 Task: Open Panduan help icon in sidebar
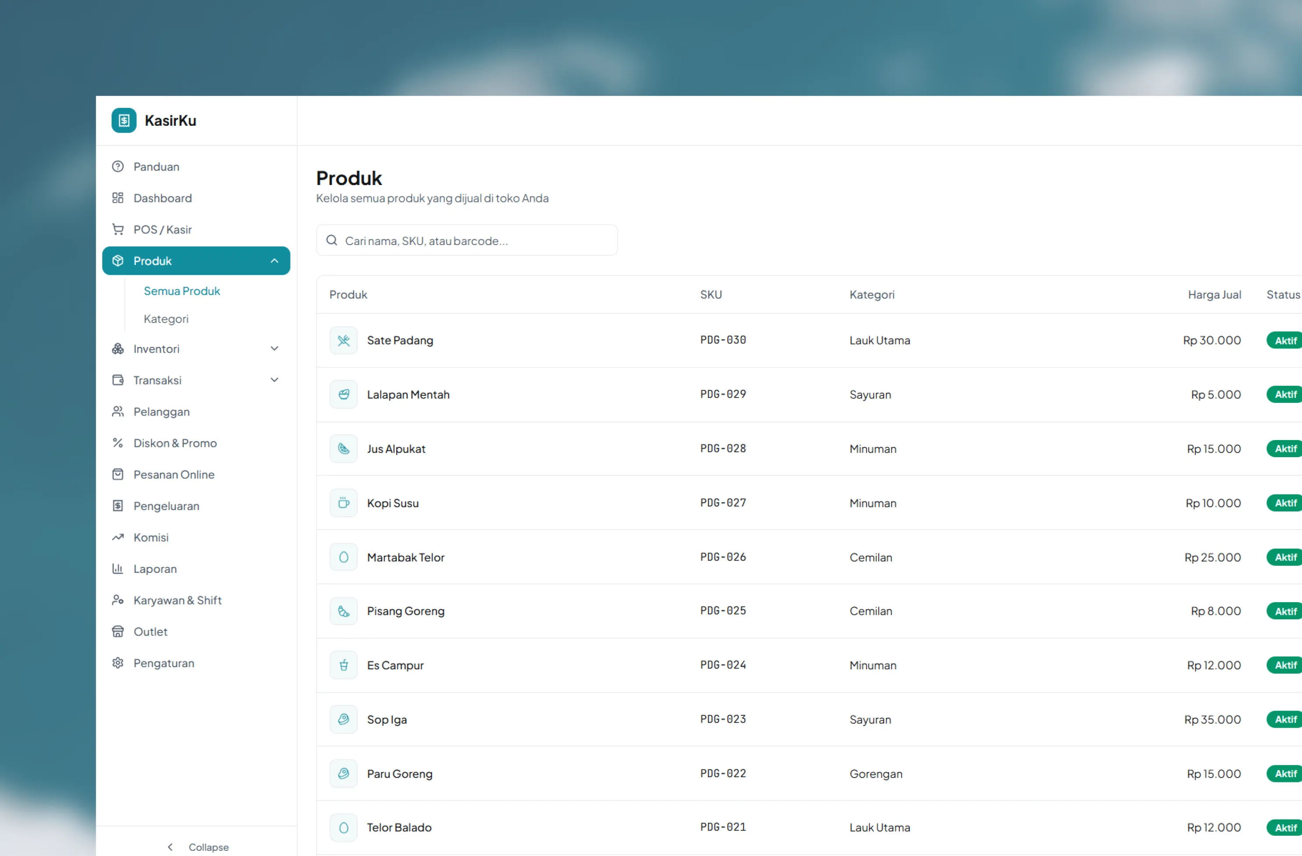118,166
